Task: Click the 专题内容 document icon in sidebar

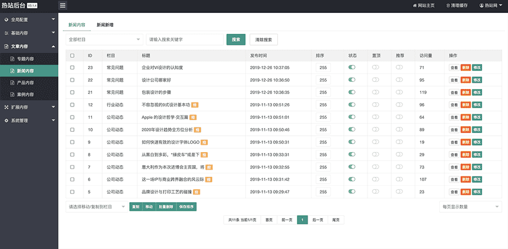Action: [13, 59]
